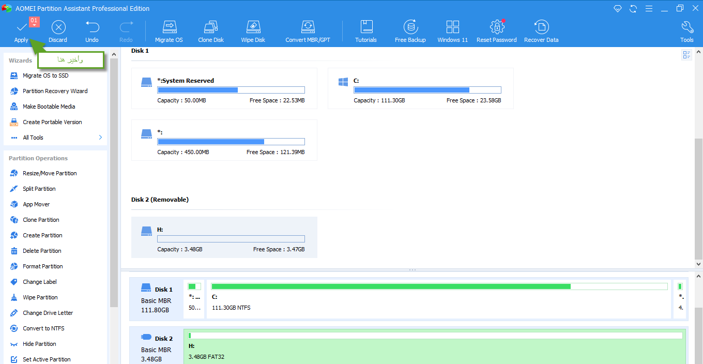Select Disk 2 header in disk map
This screenshot has height=364, width=703.
[x=157, y=346]
